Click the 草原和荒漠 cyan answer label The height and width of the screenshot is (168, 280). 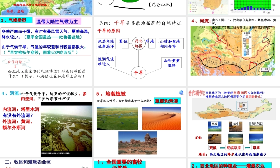pos(167,101)
